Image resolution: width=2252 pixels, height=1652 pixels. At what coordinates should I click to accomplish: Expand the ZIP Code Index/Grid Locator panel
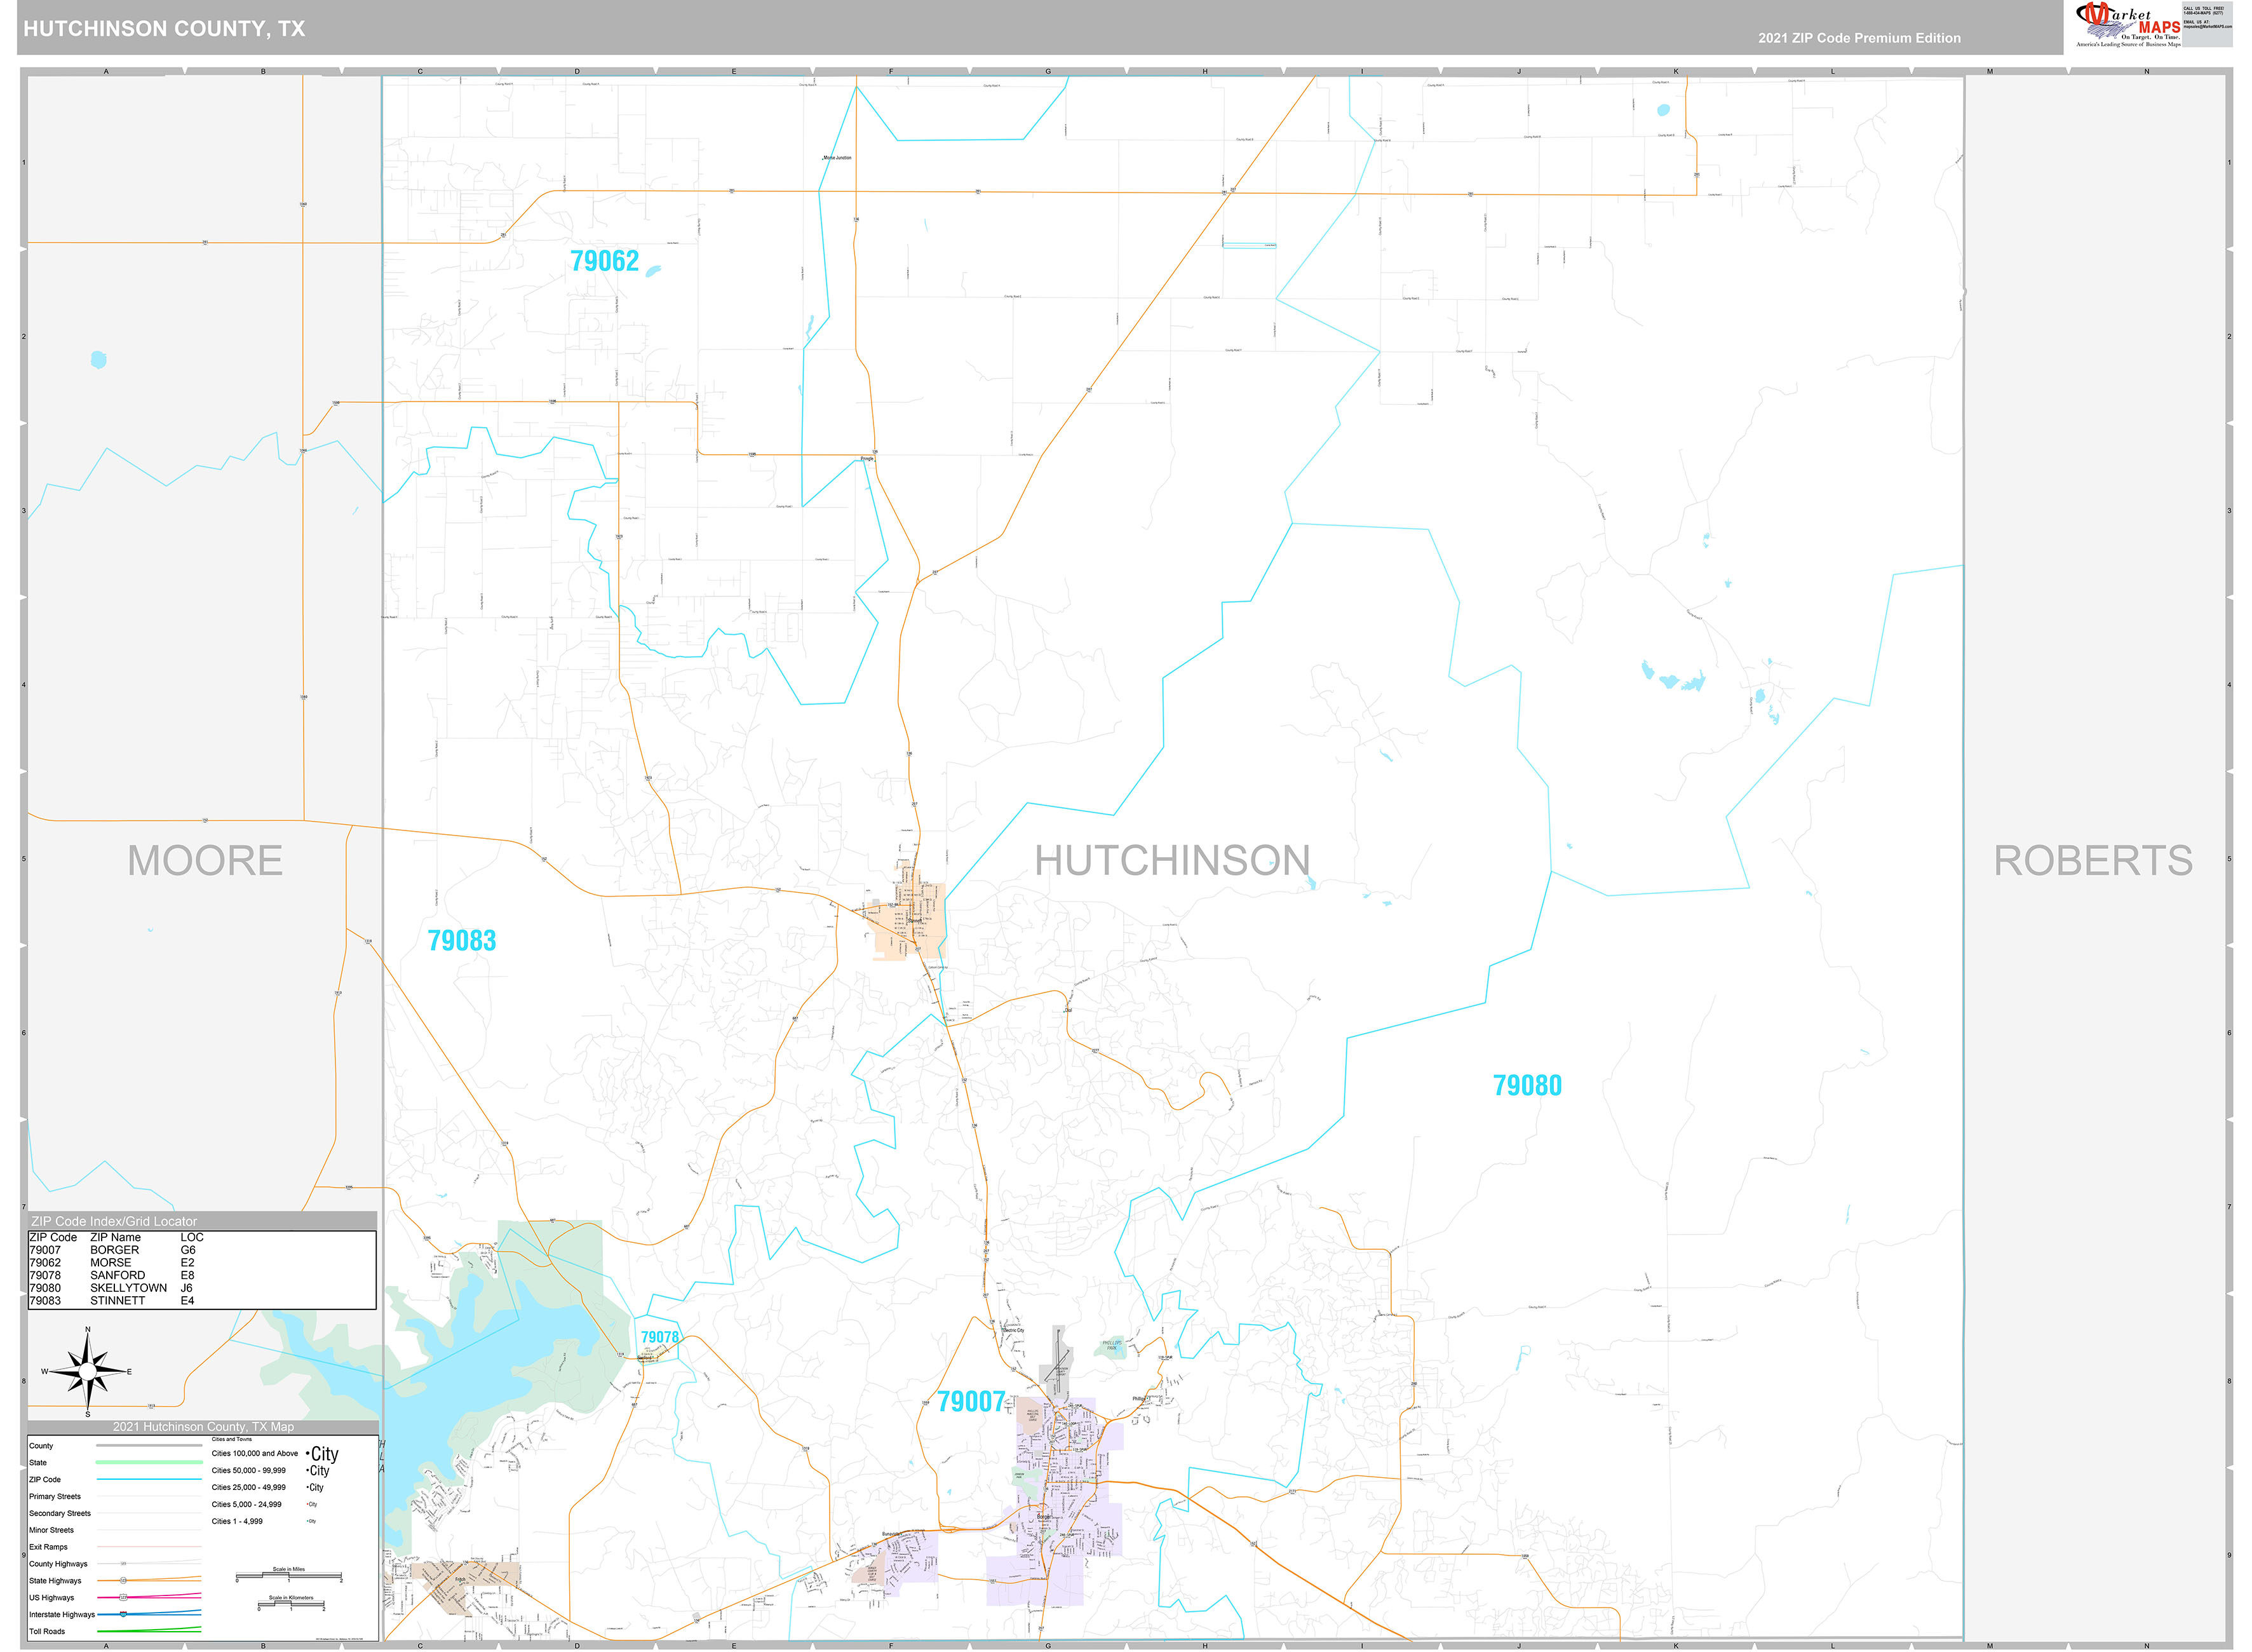pos(115,1221)
